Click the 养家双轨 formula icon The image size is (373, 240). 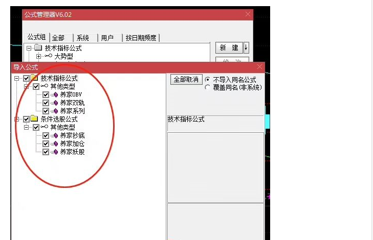pos(55,103)
